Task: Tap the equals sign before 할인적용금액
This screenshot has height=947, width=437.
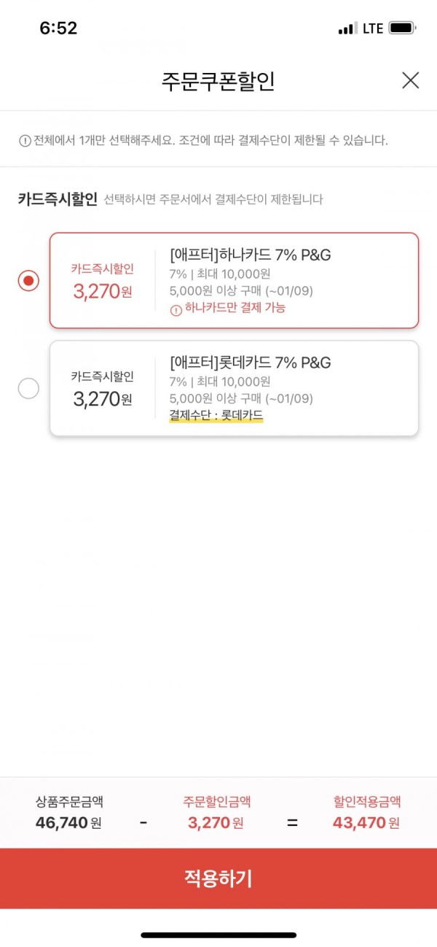Action: (292, 823)
